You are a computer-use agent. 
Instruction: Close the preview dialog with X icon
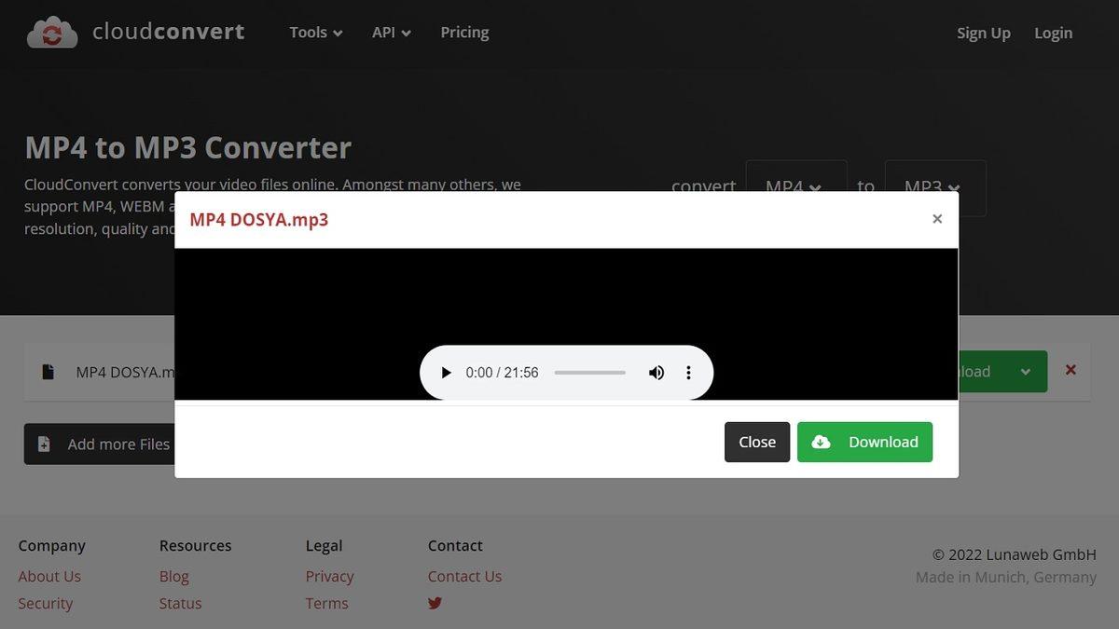tap(937, 219)
